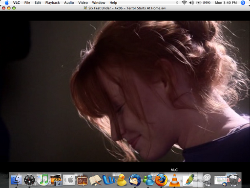Viewport: 250px width, 188px height.
Task: Open iTunes from the Dock
Action: click(x=42, y=180)
